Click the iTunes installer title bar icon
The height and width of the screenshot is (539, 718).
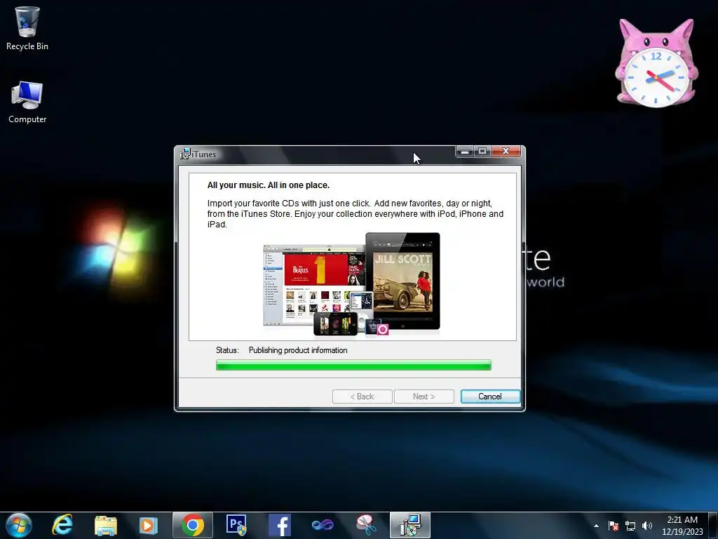(185, 154)
